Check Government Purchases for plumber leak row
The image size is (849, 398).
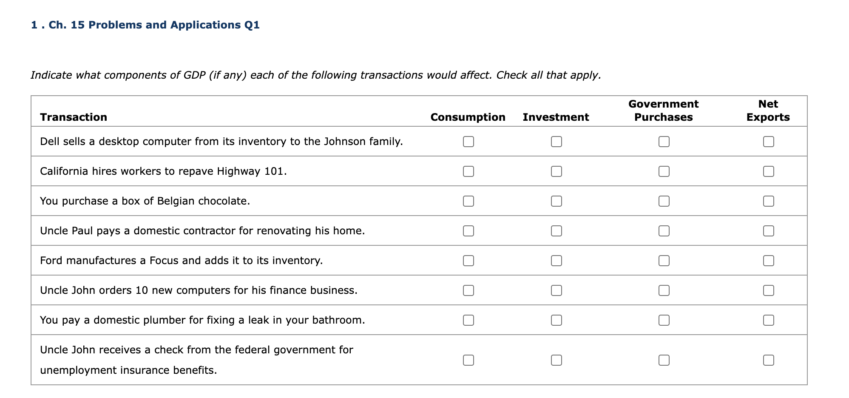664,320
